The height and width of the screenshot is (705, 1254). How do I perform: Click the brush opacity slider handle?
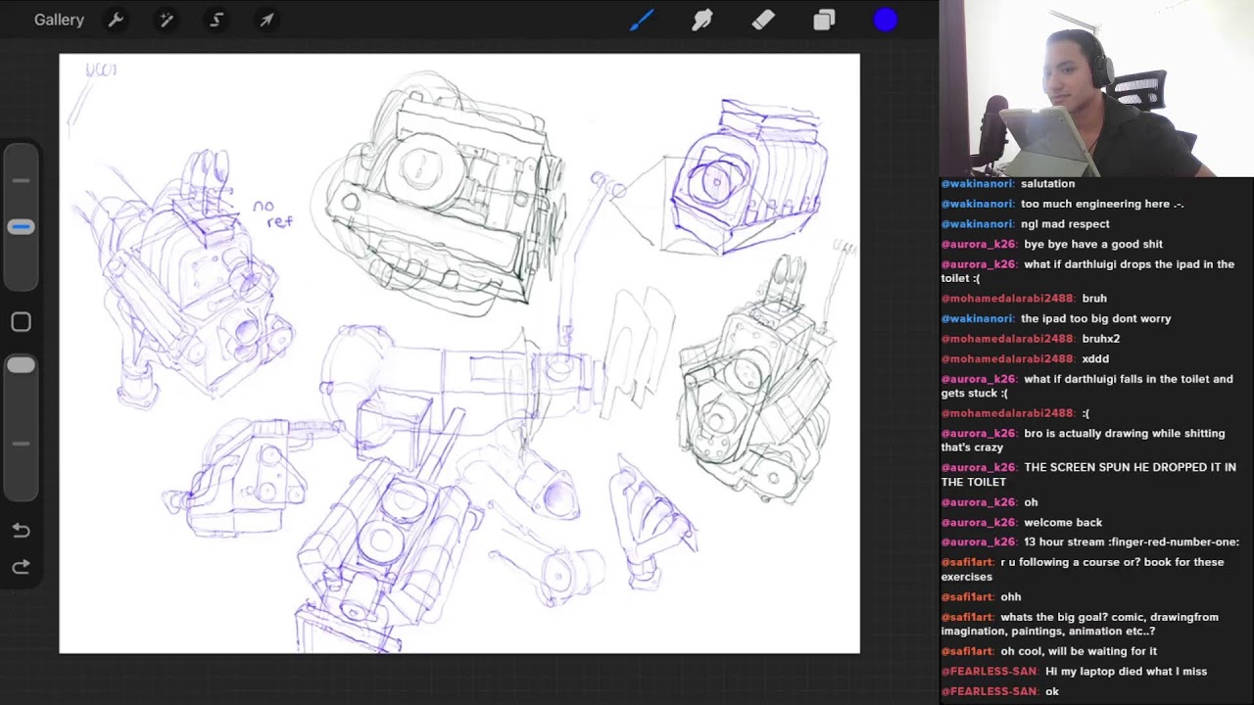point(22,365)
